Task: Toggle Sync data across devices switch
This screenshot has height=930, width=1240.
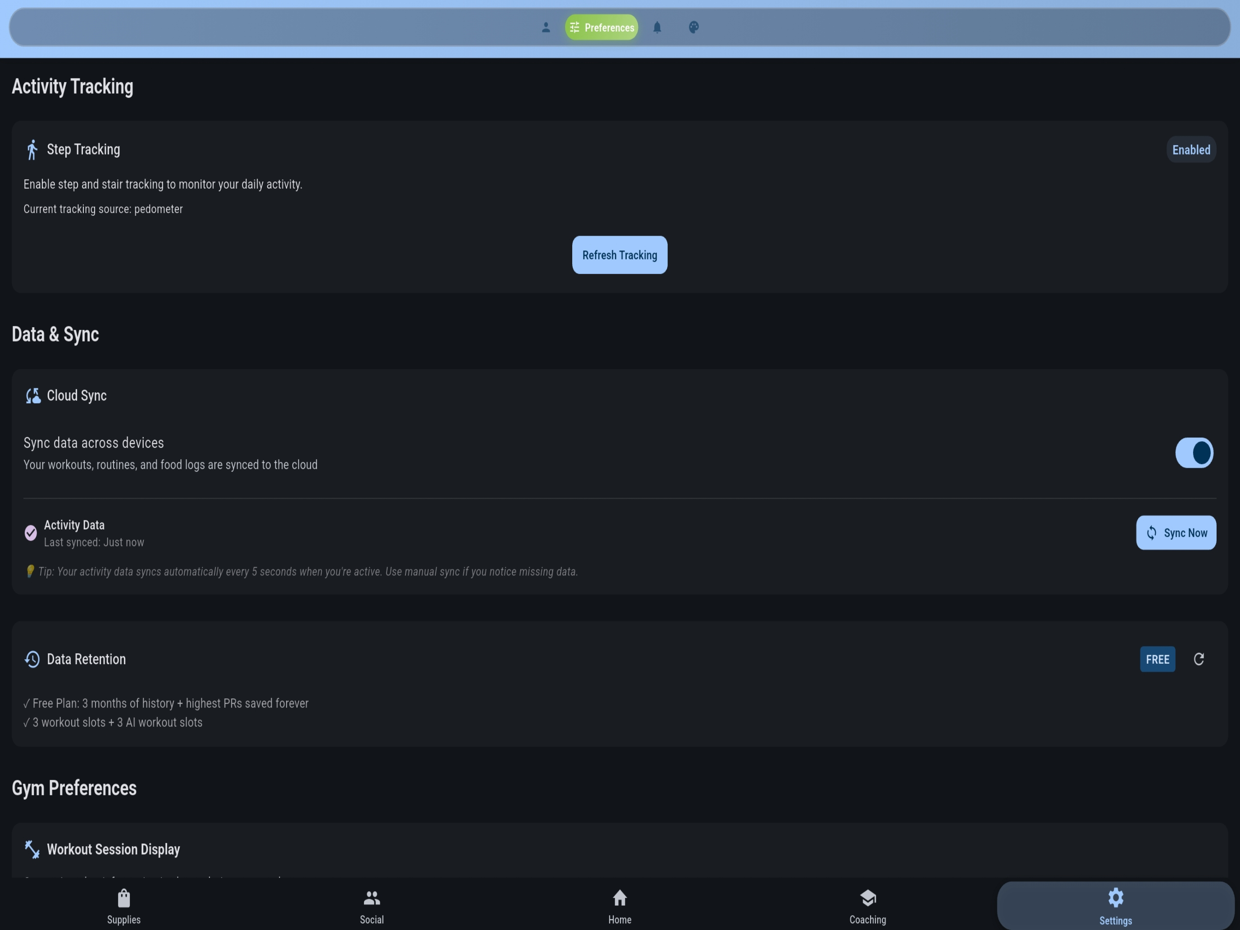Action: [x=1194, y=453]
